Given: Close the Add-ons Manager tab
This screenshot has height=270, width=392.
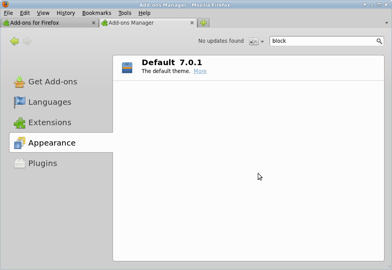Looking at the screenshot, I should (192, 23).
